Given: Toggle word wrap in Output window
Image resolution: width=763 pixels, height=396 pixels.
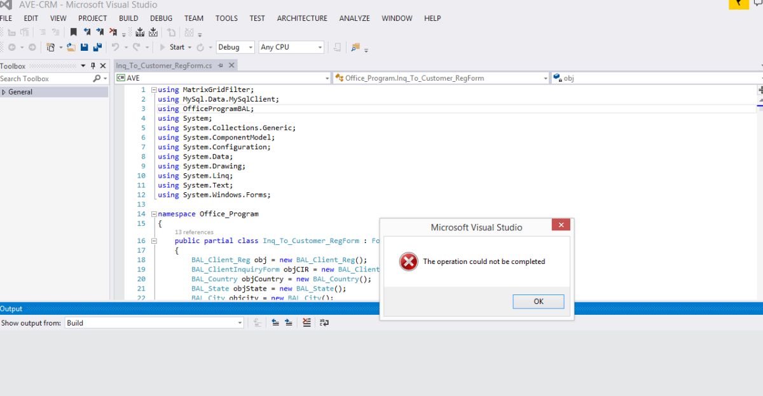Looking at the screenshot, I should 324,322.
